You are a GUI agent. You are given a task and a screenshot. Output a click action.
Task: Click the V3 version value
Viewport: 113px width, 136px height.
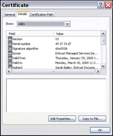click(x=57, y=39)
